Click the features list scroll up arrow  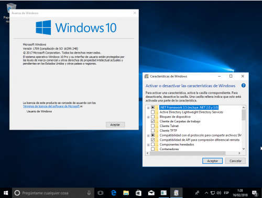click(x=244, y=107)
